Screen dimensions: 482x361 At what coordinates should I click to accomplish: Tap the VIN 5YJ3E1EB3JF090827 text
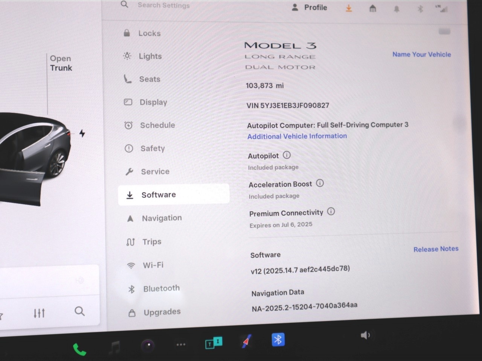[x=288, y=105]
